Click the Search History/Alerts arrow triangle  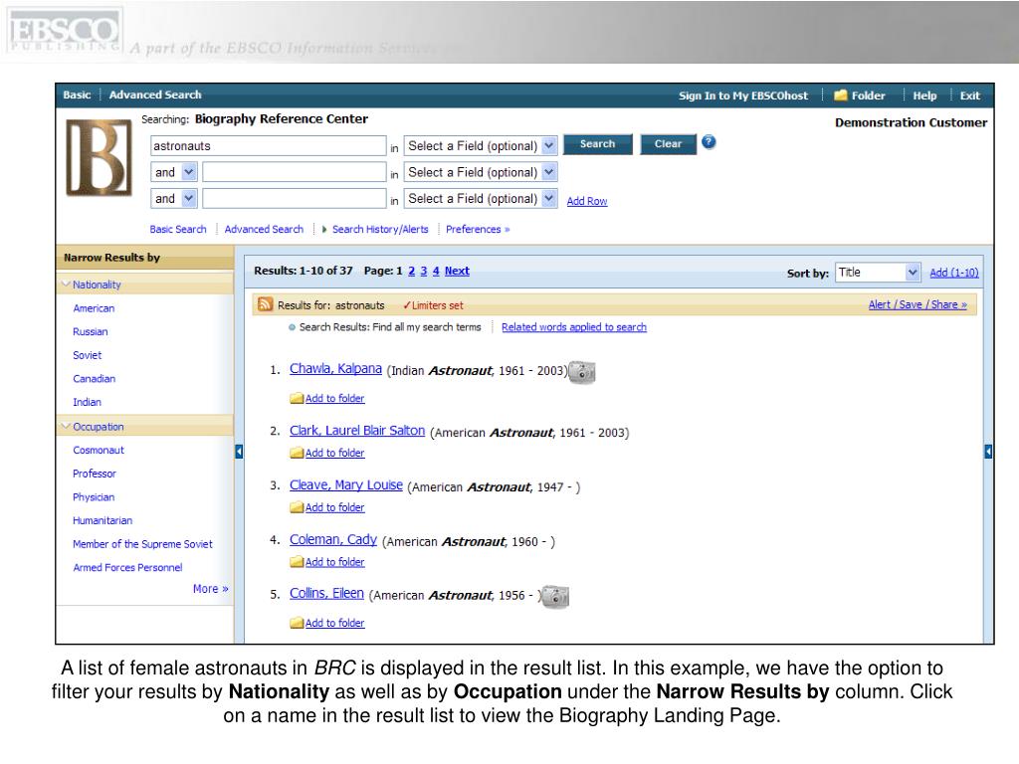[324, 230]
